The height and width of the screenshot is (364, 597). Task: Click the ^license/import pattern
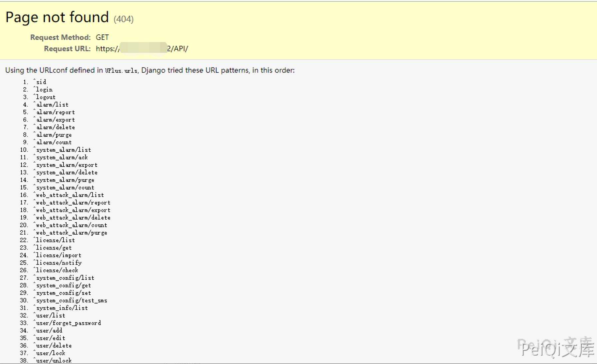pos(57,255)
